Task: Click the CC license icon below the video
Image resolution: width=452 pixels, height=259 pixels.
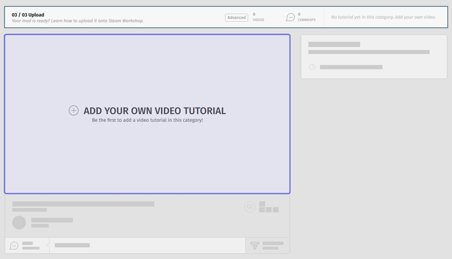Action: (x=250, y=207)
